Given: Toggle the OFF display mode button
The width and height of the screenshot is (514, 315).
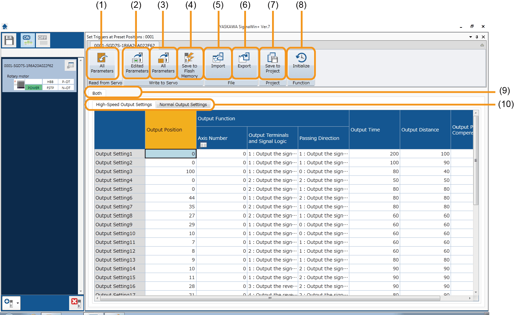Looking at the screenshot, I should tap(43, 40).
